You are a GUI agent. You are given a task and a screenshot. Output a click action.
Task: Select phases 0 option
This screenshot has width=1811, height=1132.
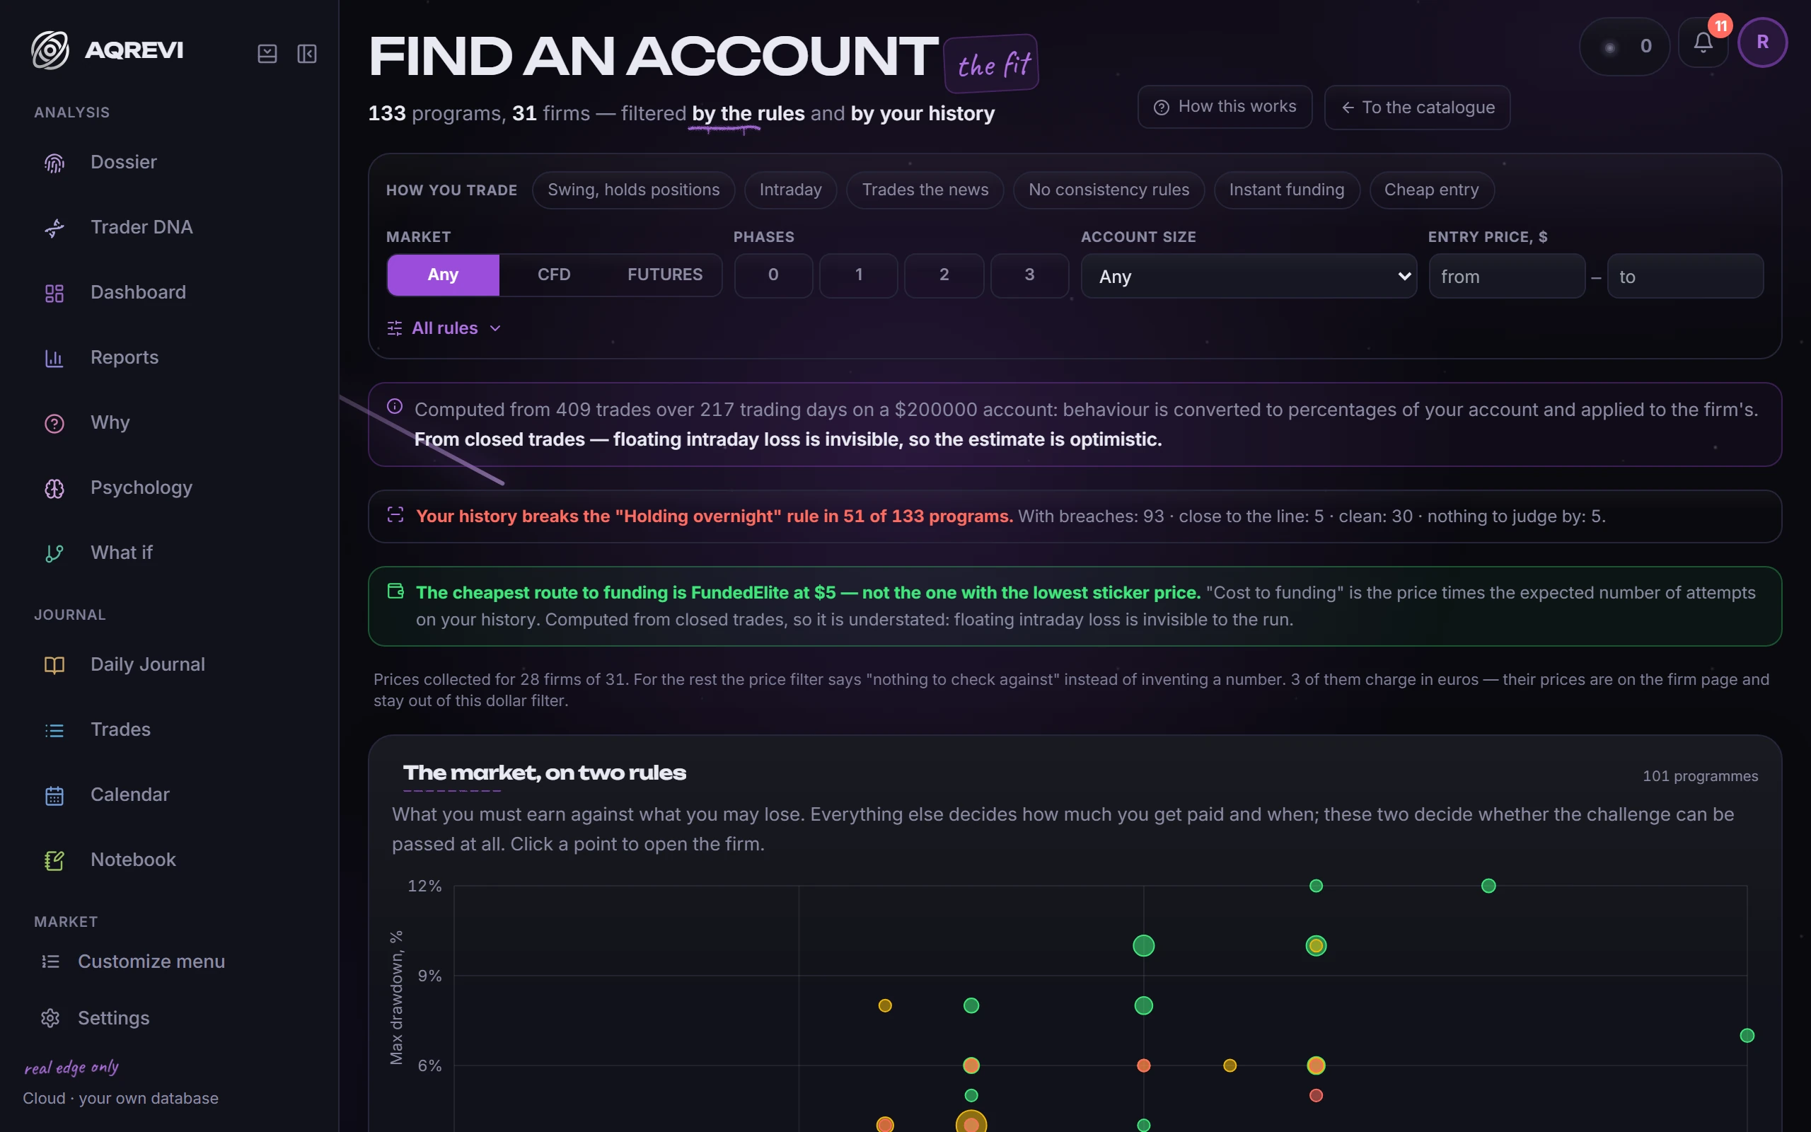773,275
